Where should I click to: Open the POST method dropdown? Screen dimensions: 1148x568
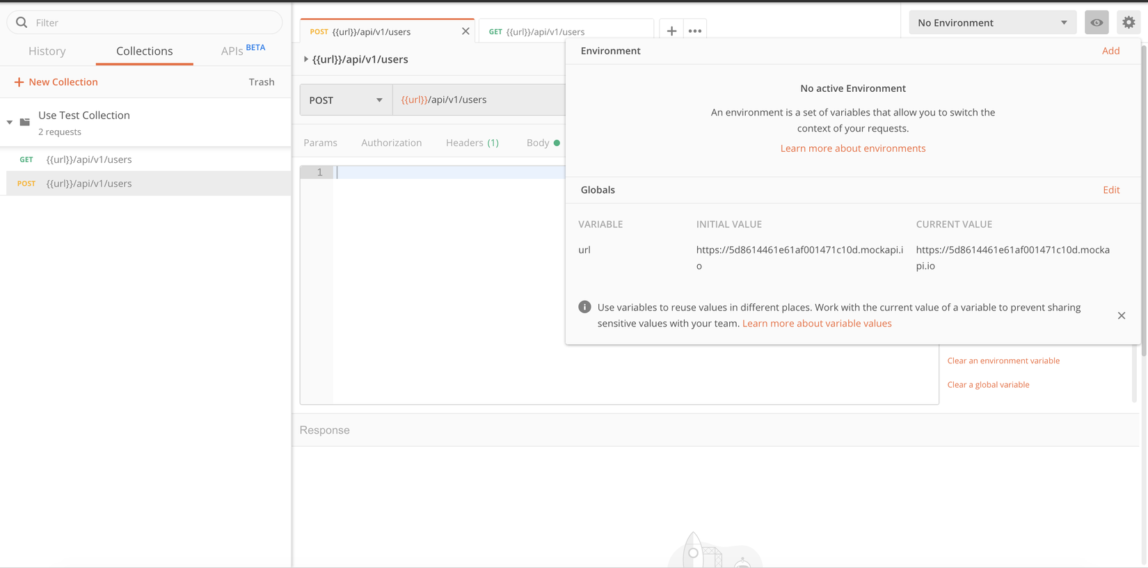point(346,100)
